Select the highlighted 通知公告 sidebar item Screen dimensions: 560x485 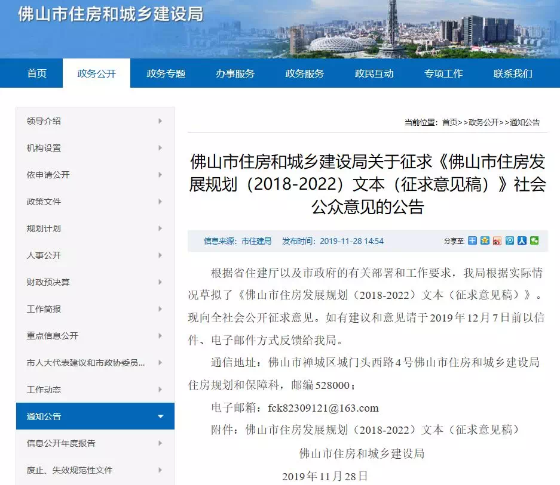[96, 416]
